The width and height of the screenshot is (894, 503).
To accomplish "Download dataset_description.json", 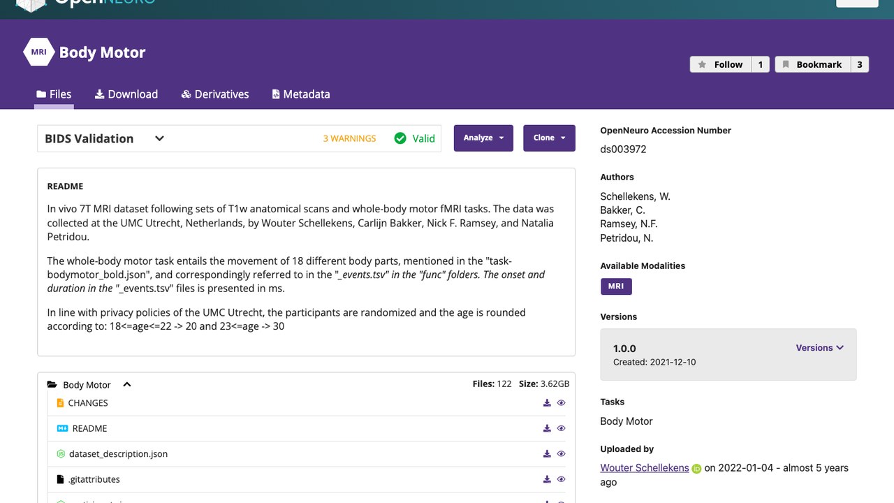I will (547, 454).
